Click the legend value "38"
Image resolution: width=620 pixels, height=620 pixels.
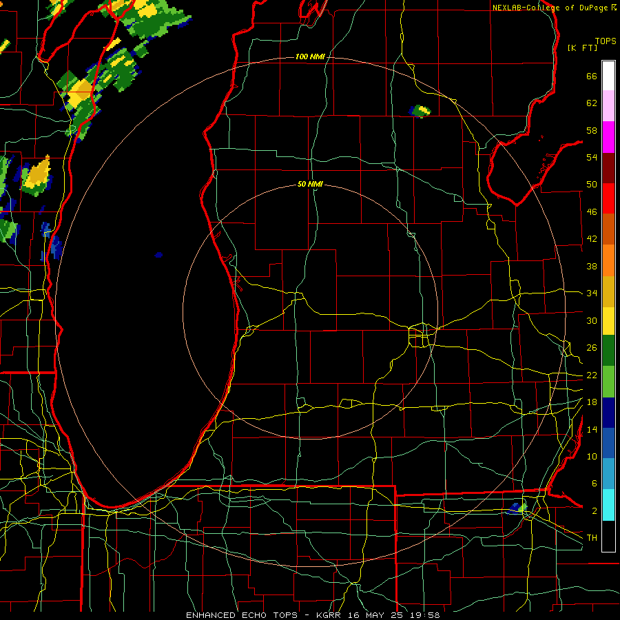click(x=592, y=266)
